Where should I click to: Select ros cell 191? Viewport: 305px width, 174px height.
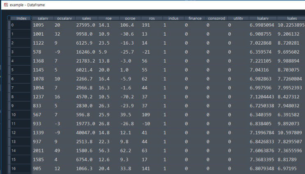[146, 25]
